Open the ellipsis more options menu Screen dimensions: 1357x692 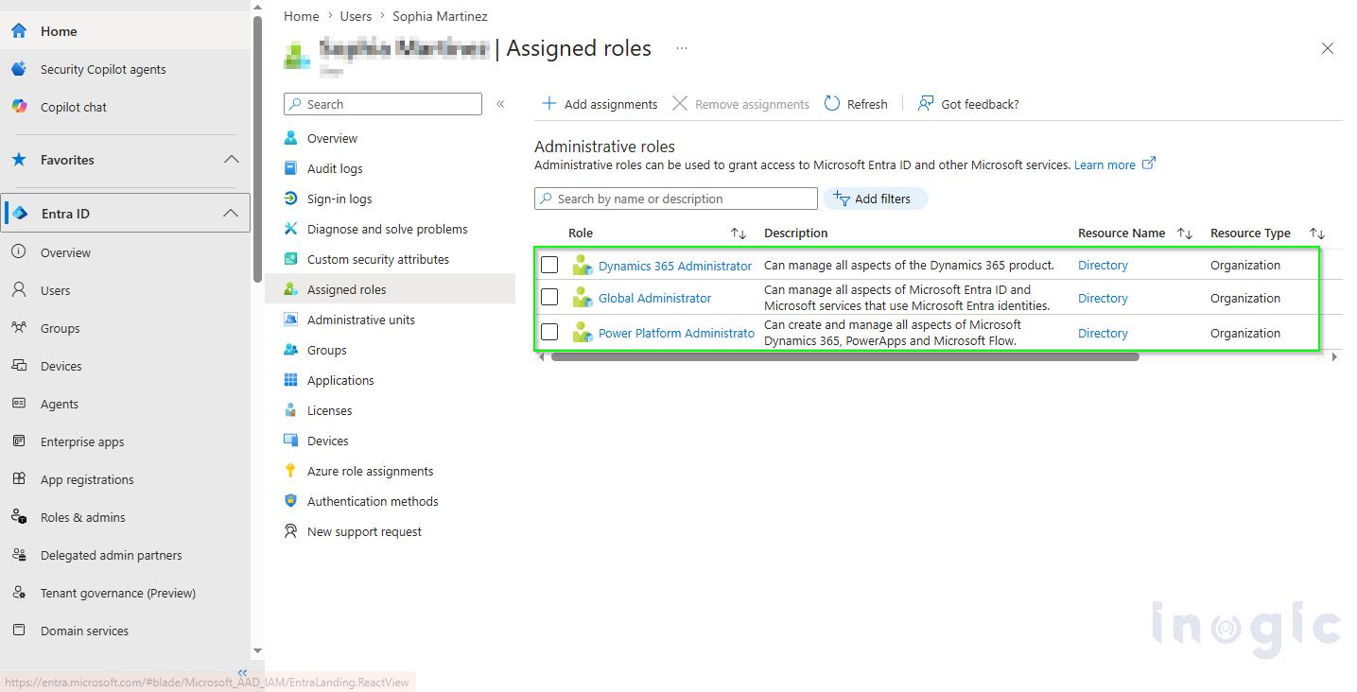coord(682,48)
